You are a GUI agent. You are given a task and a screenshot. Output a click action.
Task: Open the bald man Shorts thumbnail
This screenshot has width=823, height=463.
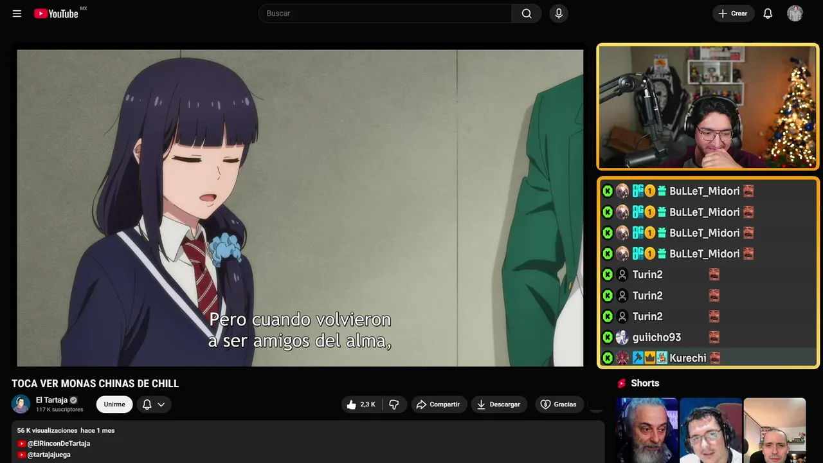coord(774,430)
